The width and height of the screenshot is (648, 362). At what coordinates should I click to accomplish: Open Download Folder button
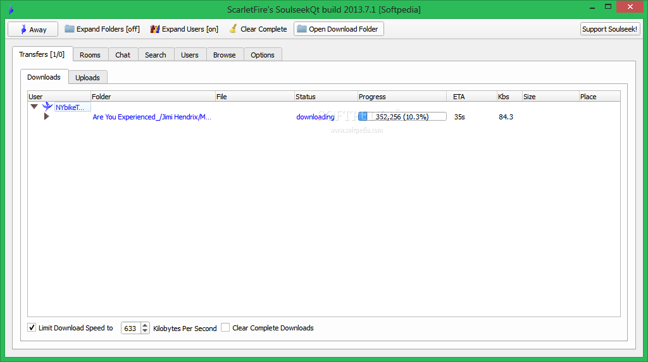(339, 29)
